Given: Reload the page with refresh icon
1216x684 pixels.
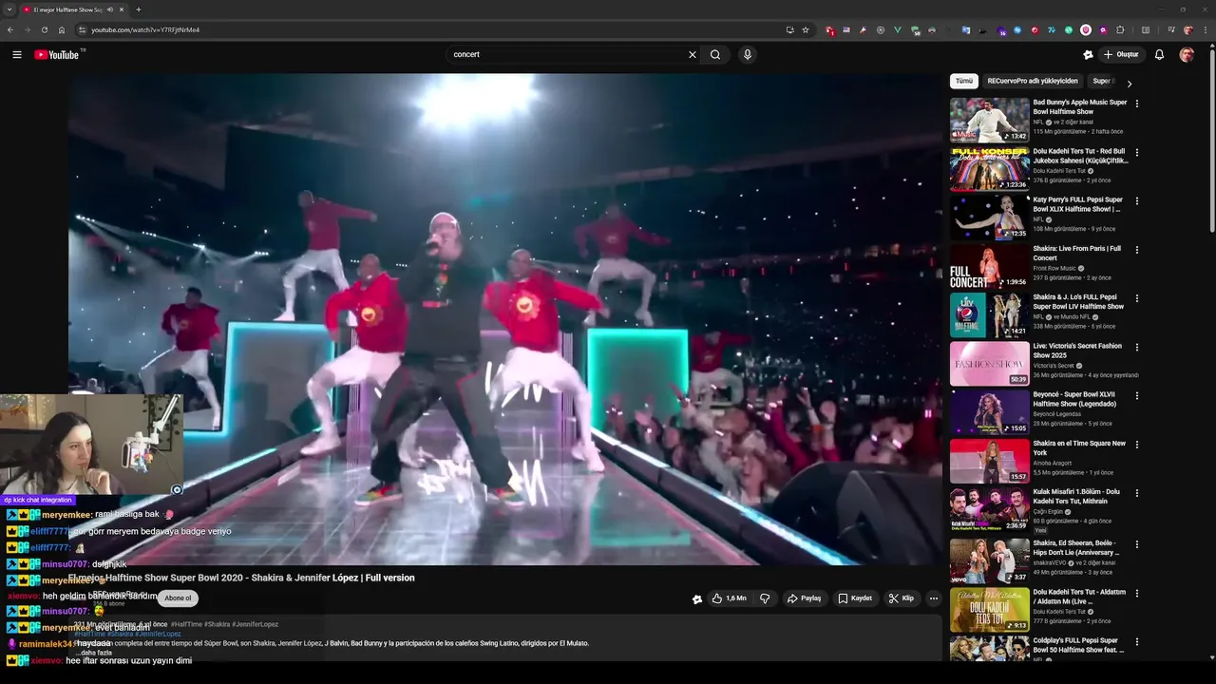Looking at the screenshot, I should [x=44, y=29].
